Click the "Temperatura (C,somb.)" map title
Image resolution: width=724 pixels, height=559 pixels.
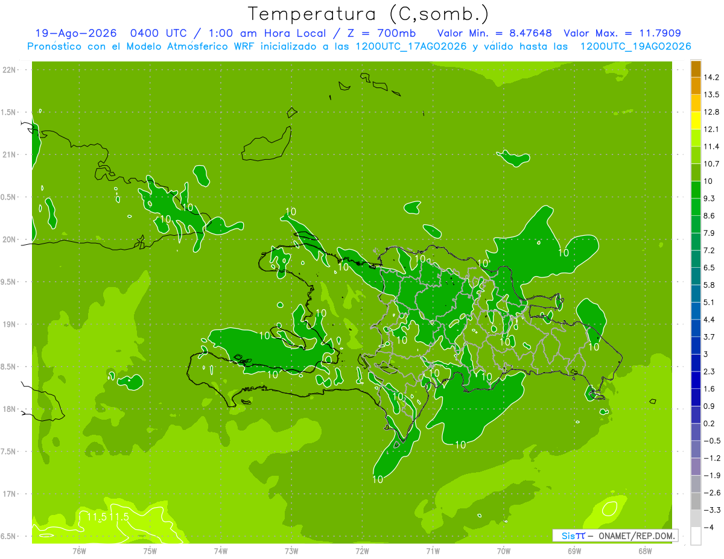(369, 14)
